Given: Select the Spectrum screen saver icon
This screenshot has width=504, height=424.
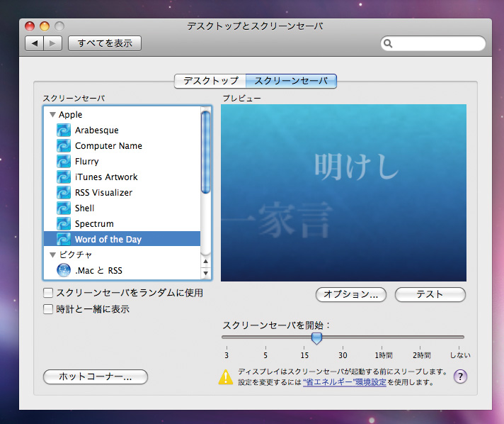Looking at the screenshot, I should click(64, 224).
